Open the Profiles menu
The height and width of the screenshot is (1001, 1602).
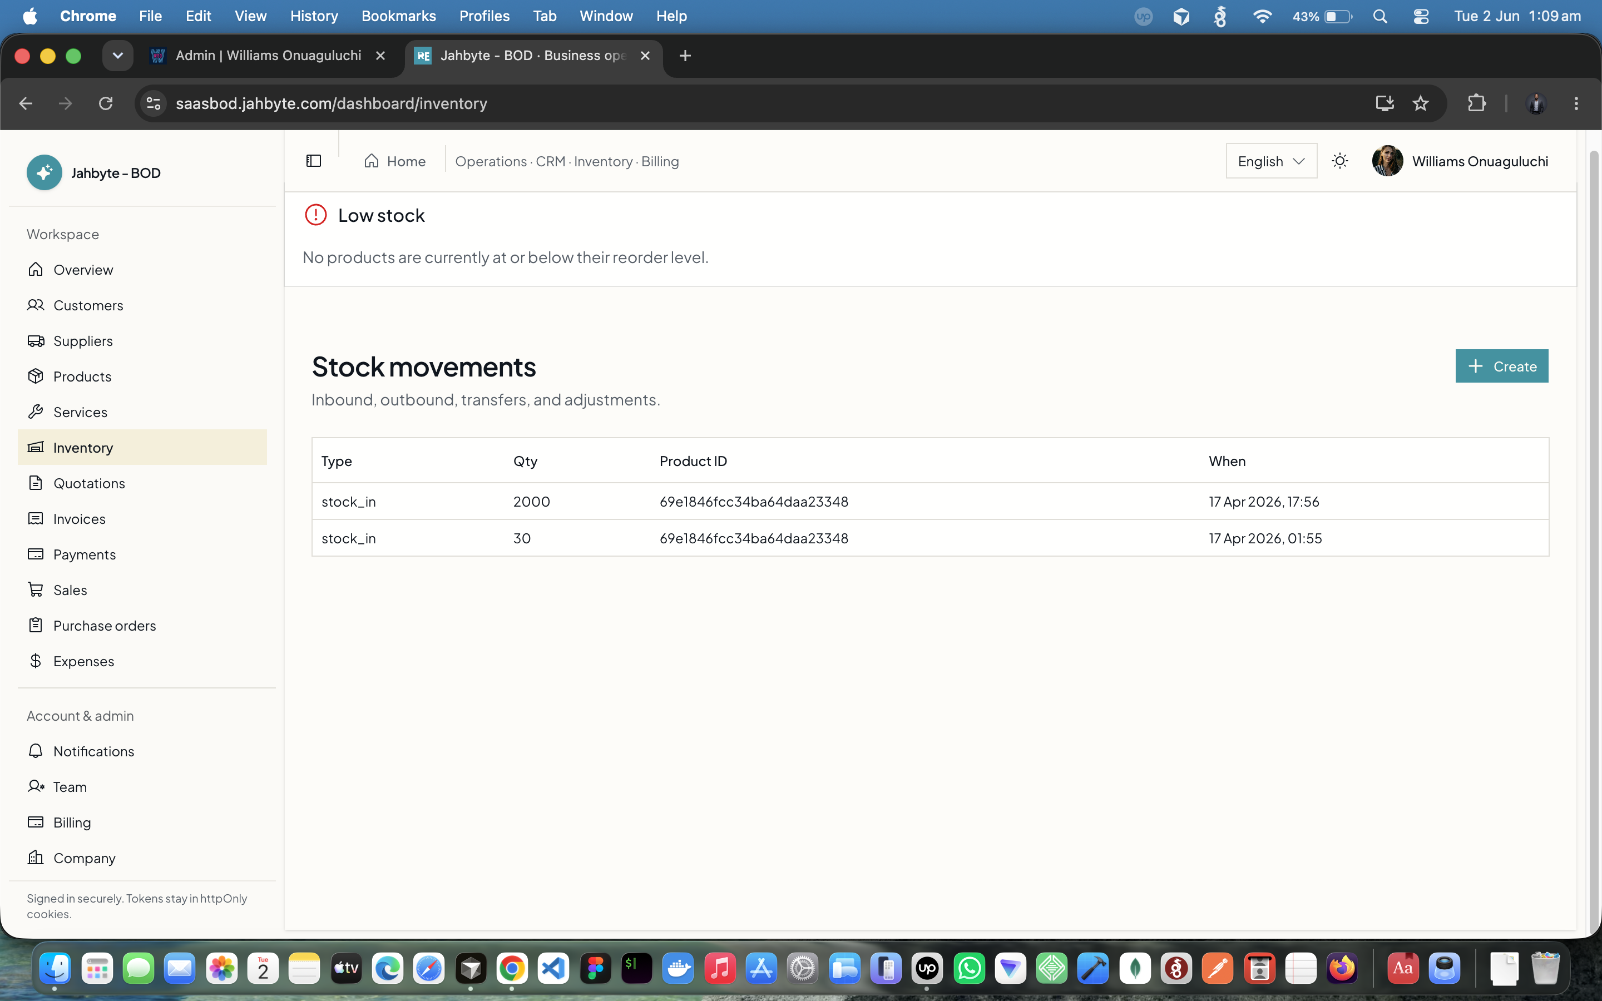coord(484,16)
